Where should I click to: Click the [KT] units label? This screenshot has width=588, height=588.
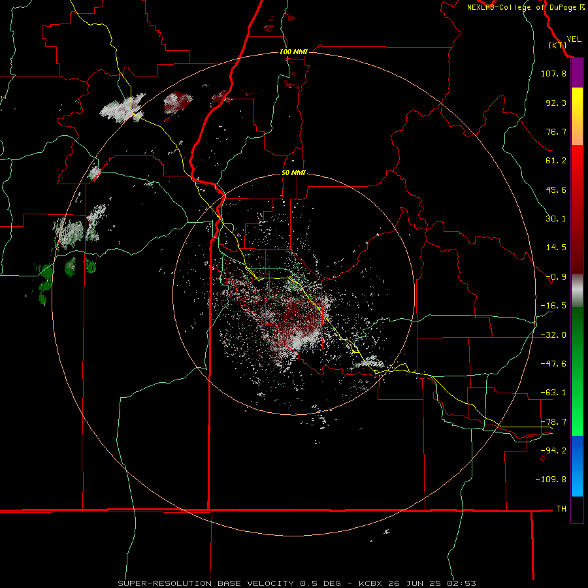(558, 45)
